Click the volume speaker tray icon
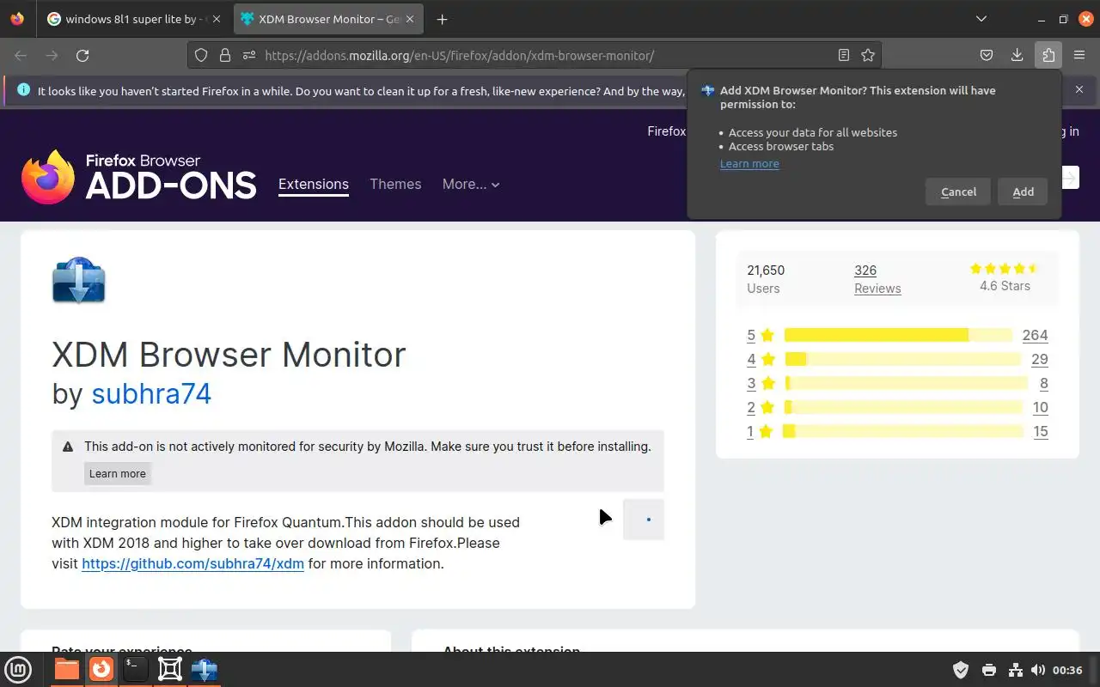The image size is (1100, 687). point(1038,670)
